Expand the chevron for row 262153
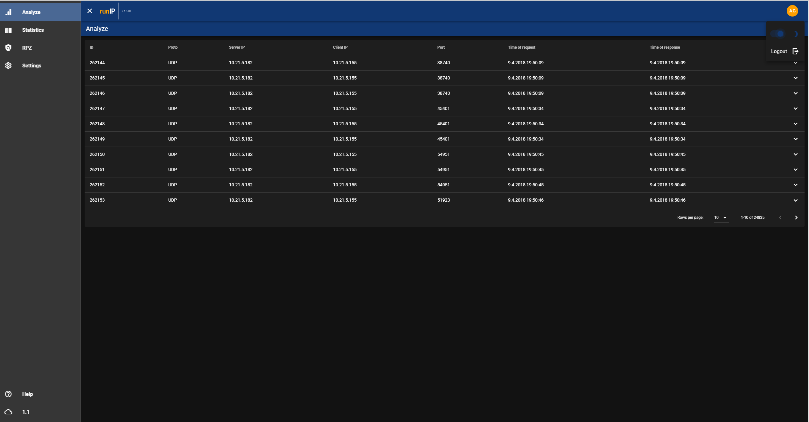This screenshot has height=422, width=809. tap(795, 200)
